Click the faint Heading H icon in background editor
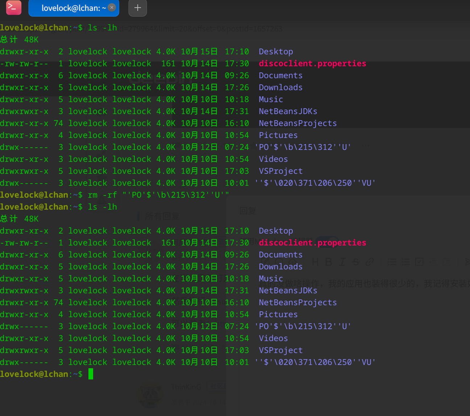The height and width of the screenshot is (416, 470). coord(315,262)
